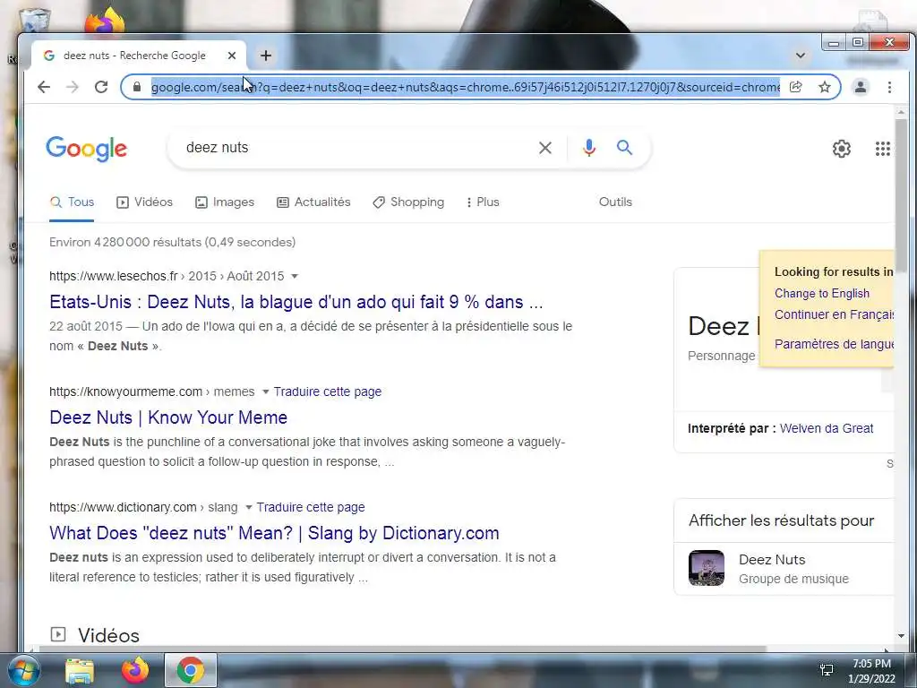Open the Windows Start menu orb

click(x=23, y=670)
